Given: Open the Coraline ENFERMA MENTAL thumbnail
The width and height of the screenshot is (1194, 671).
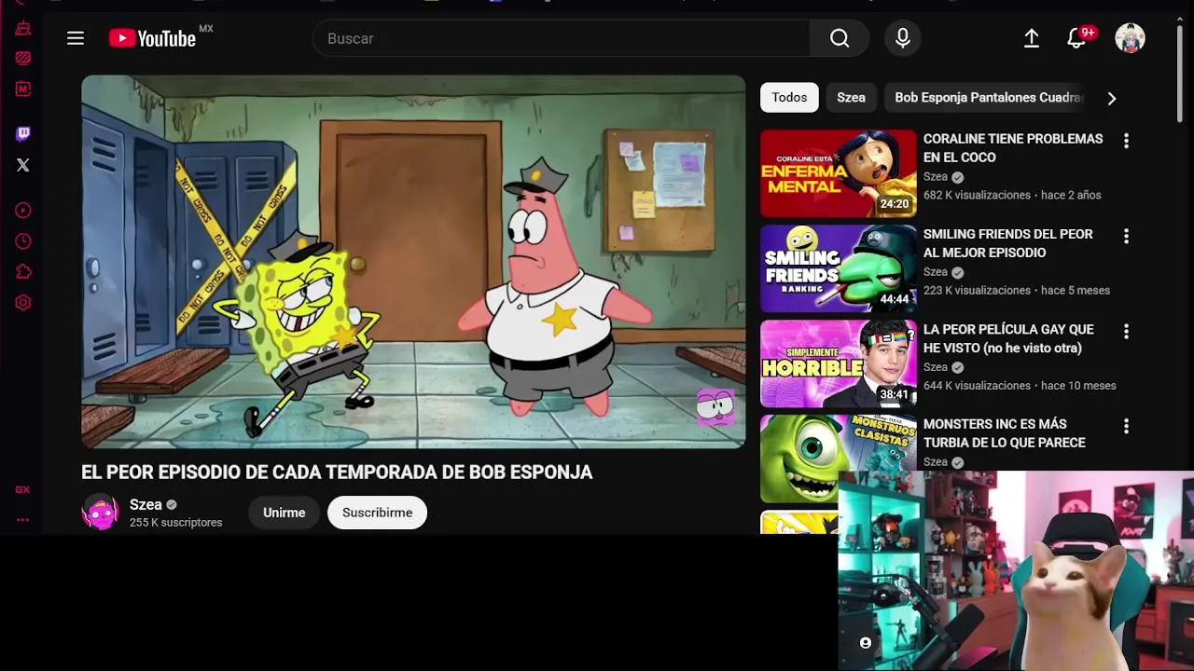Looking at the screenshot, I should tap(839, 173).
